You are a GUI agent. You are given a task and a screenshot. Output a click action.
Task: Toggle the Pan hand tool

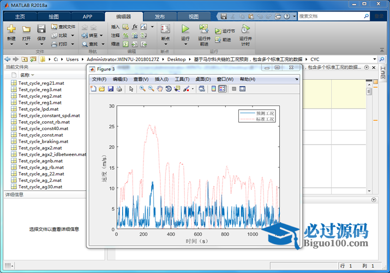160,88
